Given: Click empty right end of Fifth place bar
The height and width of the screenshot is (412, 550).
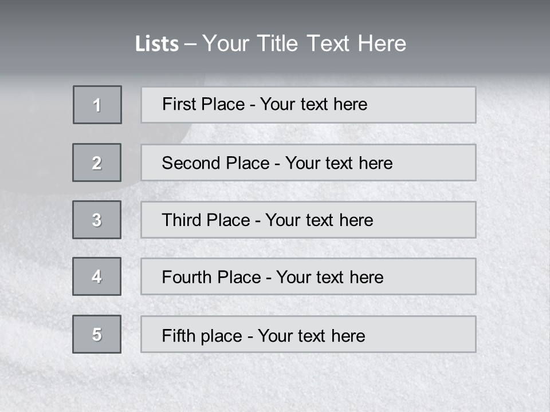Looking at the screenshot, I should click(x=435, y=334).
